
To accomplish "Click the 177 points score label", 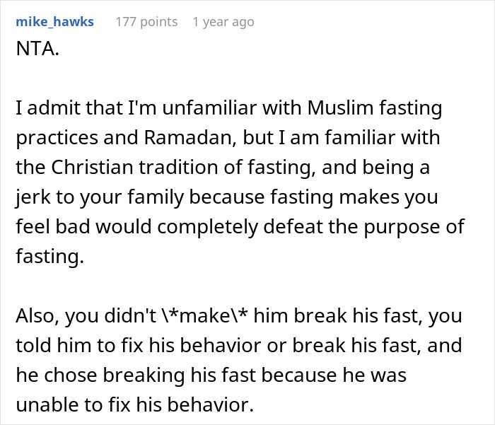I will point(146,22).
